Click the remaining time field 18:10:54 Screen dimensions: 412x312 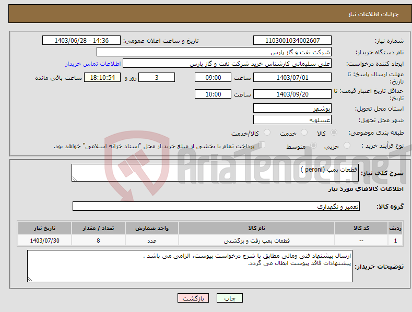tap(102, 77)
